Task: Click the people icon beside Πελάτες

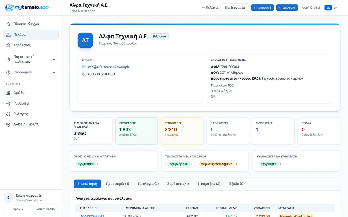Action: pos(8,35)
